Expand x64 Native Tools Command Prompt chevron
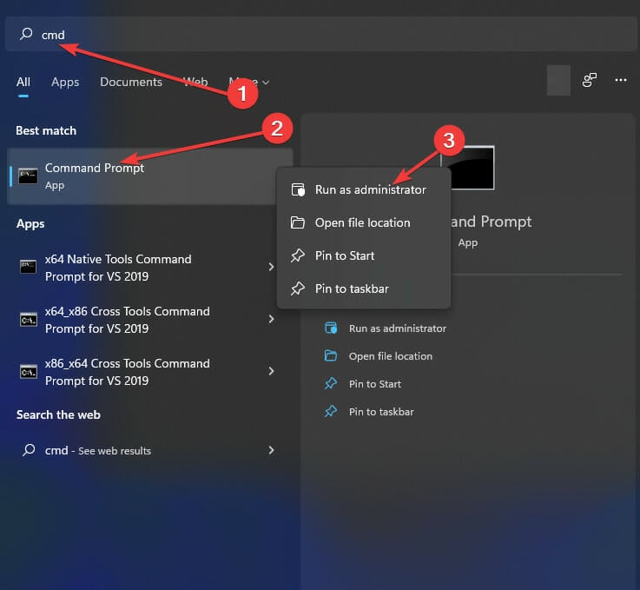The width and height of the screenshot is (640, 590). point(271,267)
